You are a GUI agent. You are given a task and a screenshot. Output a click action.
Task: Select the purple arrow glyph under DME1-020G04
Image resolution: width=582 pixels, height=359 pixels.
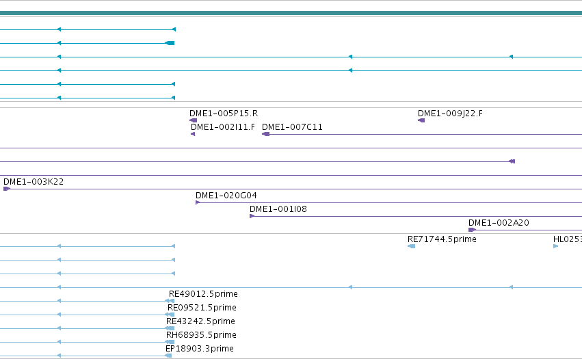coord(198,202)
